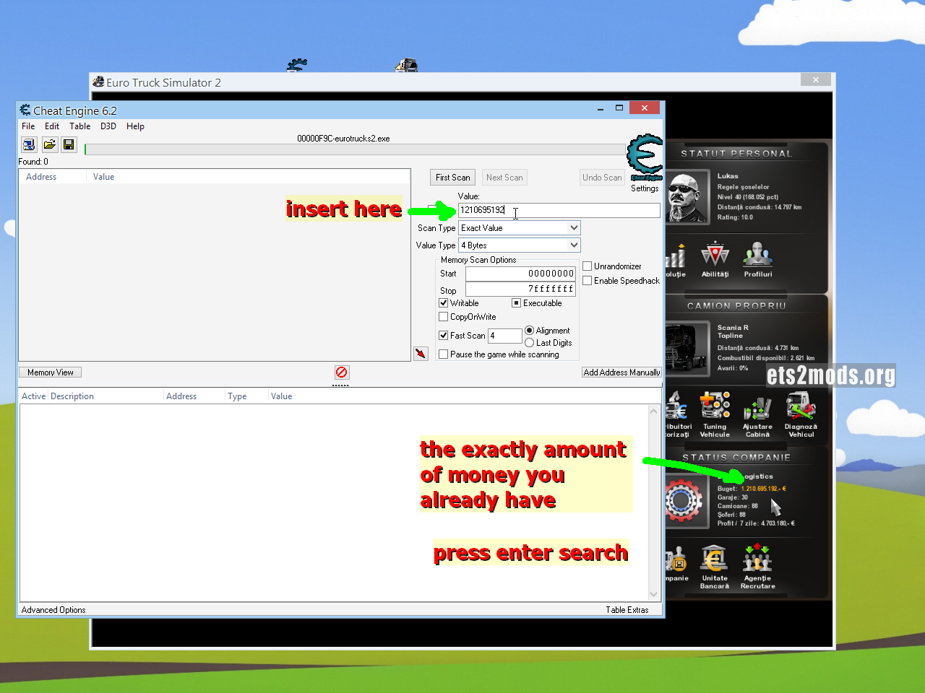Click the Start address field

click(x=520, y=274)
